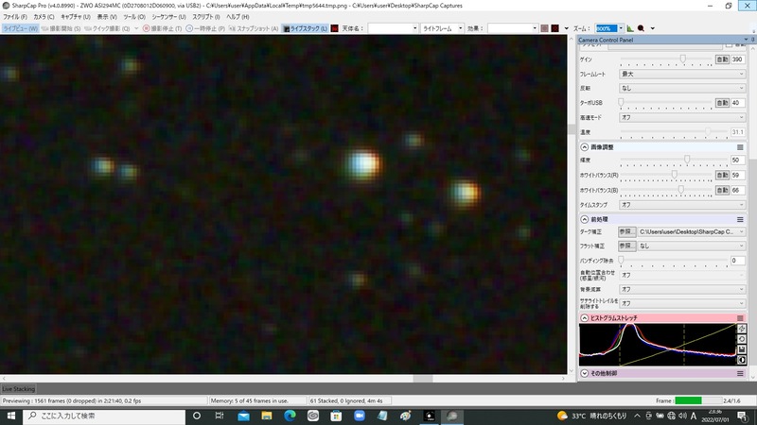Screen dimensions: 757x425
Task: Click the pin icon on Camera Control Panel
Action: tap(752, 40)
